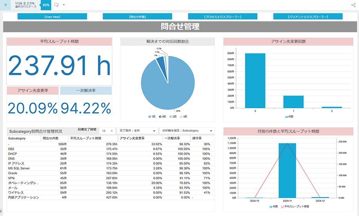
Task: Click the 平均スループット時間 line legend icon
Action: pos(282,206)
